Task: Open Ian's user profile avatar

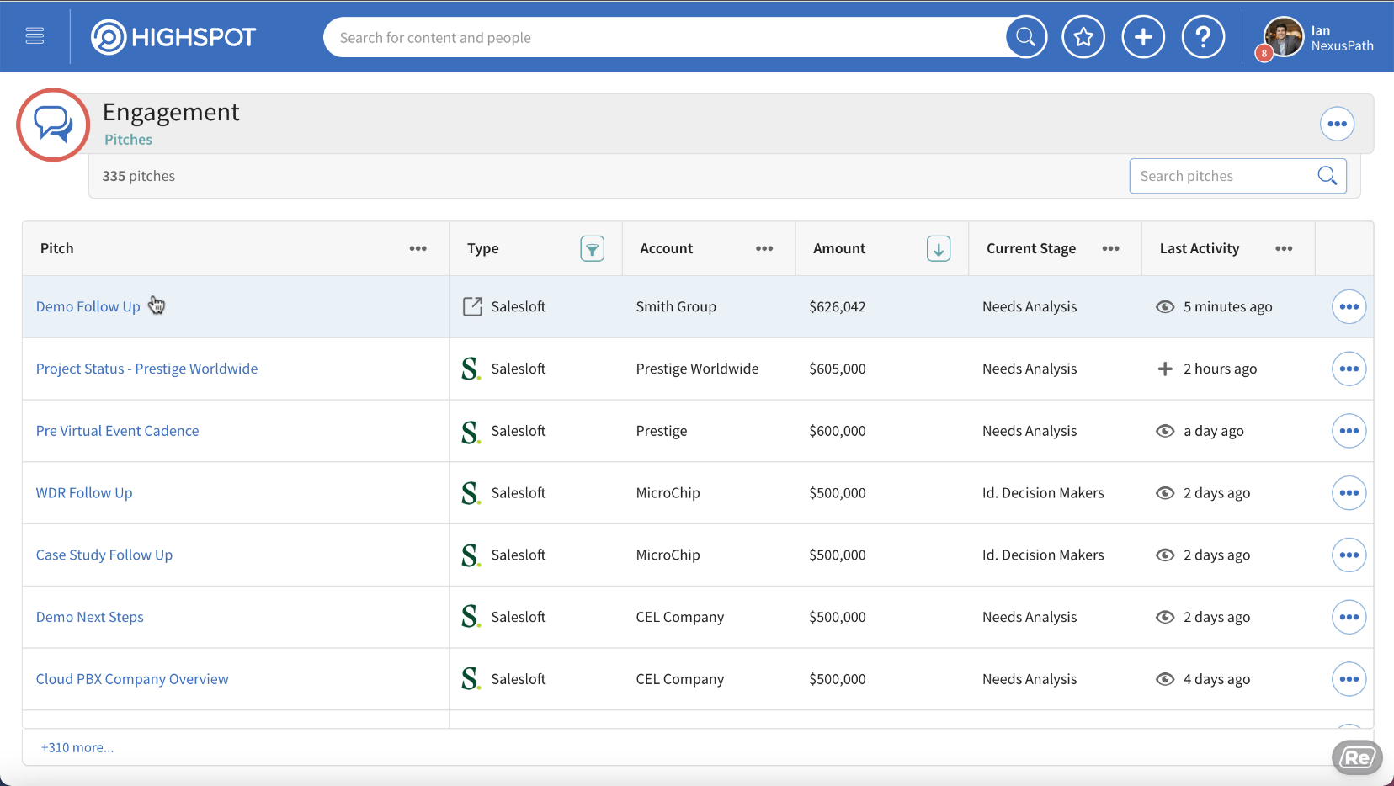Action: [x=1283, y=38]
